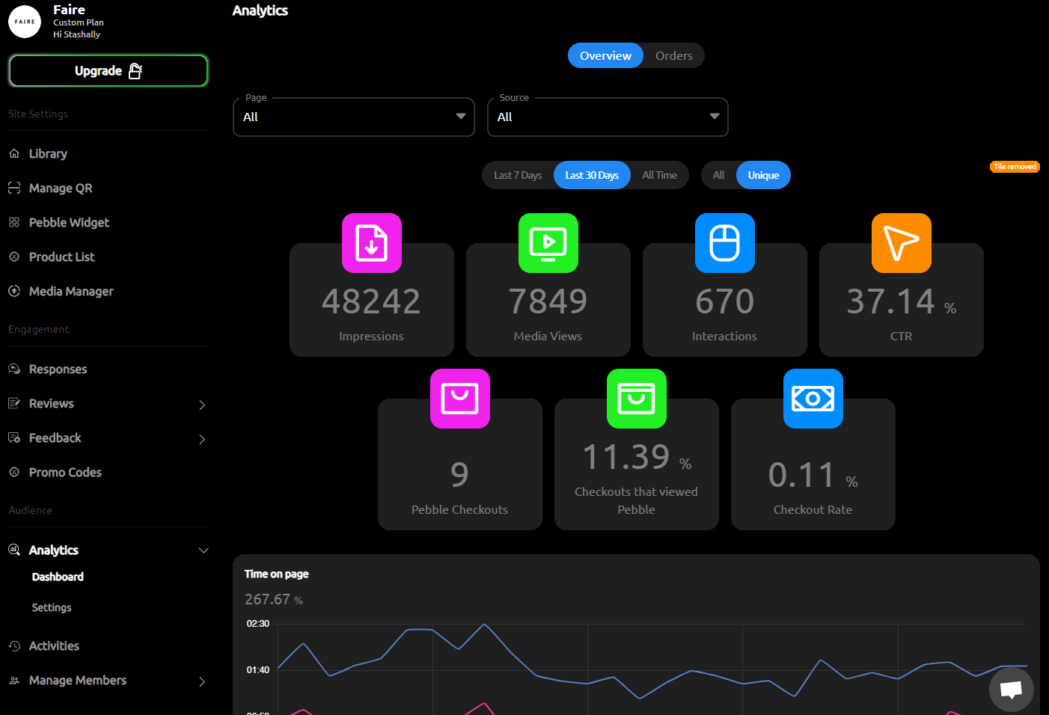The height and width of the screenshot is (715, 1049).
Task: Select the All Time range filter
Action: 660,175
